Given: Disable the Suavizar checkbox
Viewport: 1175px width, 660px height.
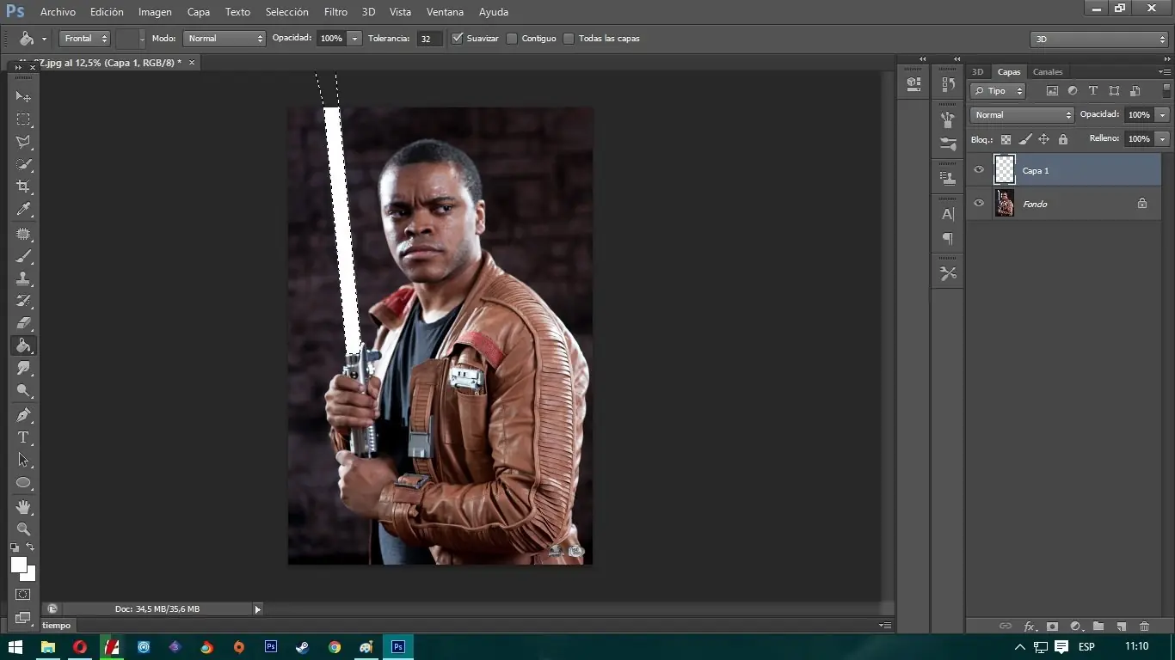Looking at the screenshot, I should (x=457, y=38).
